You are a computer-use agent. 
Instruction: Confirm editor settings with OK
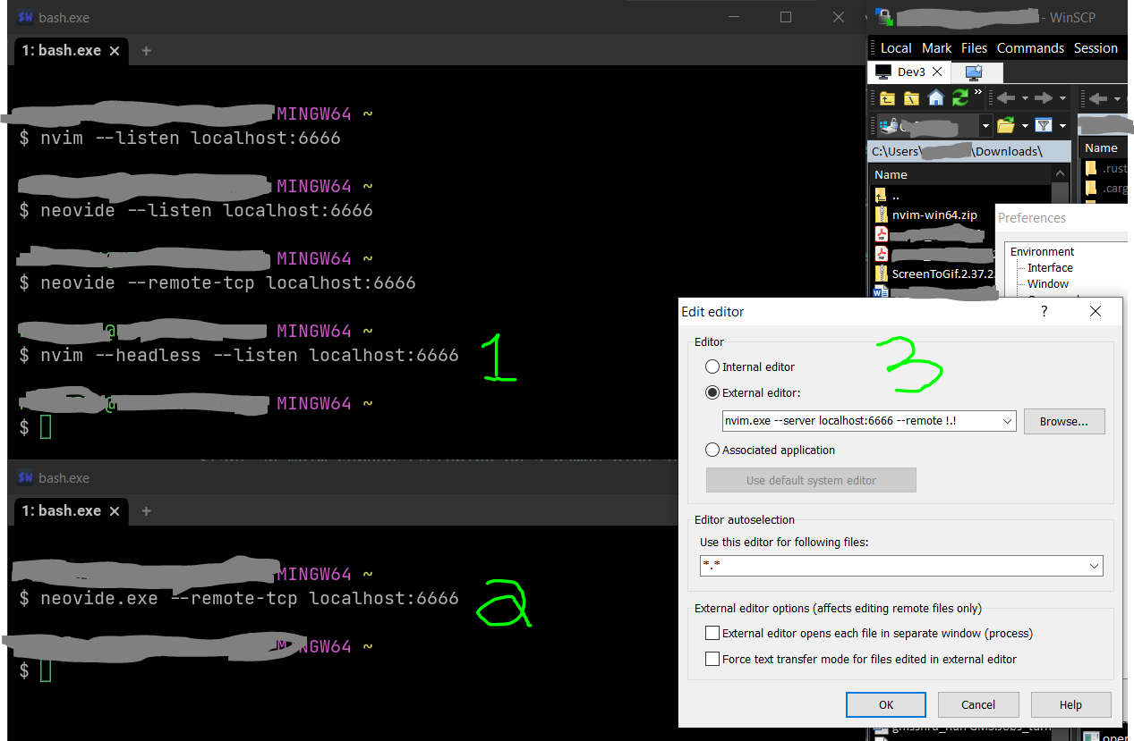pyautogui.click(x=885, y=704)
